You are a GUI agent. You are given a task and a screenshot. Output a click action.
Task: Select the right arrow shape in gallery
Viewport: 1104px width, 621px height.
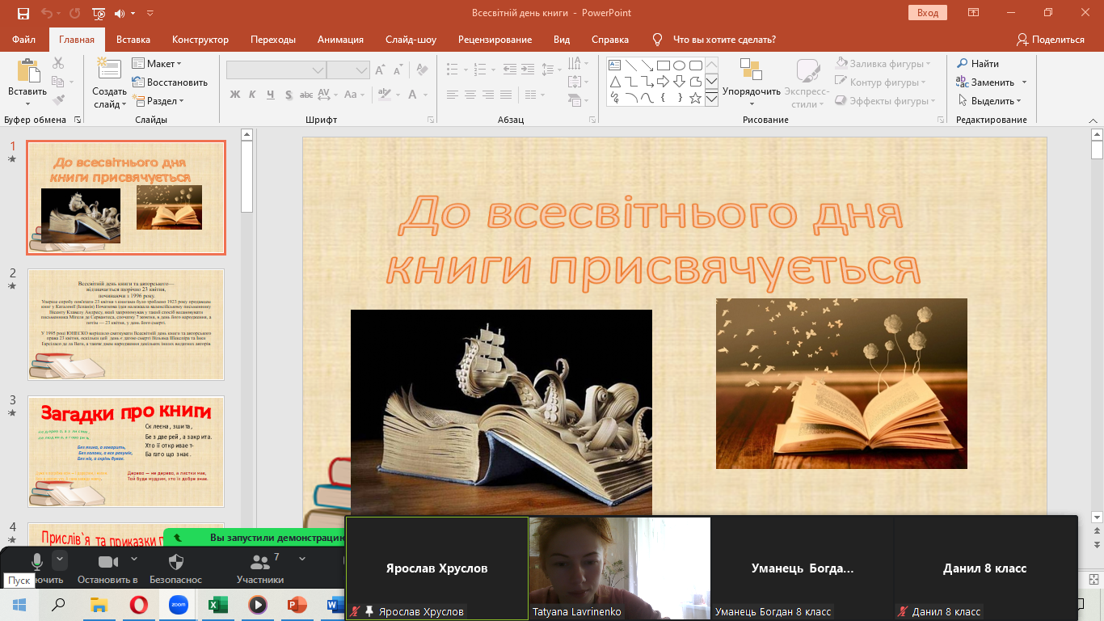coord(663,82)
